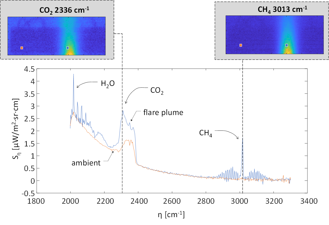The image size is (329, 225).
Task: Click y-axis tick label 1.5
Action: point(29,143)
